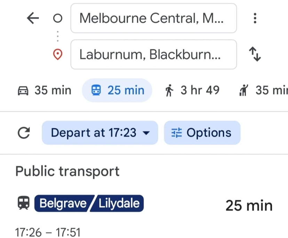Screen dimensions: 288x238
Task: Select the Lilydale line badge
Action: click(x=119, y=203)
